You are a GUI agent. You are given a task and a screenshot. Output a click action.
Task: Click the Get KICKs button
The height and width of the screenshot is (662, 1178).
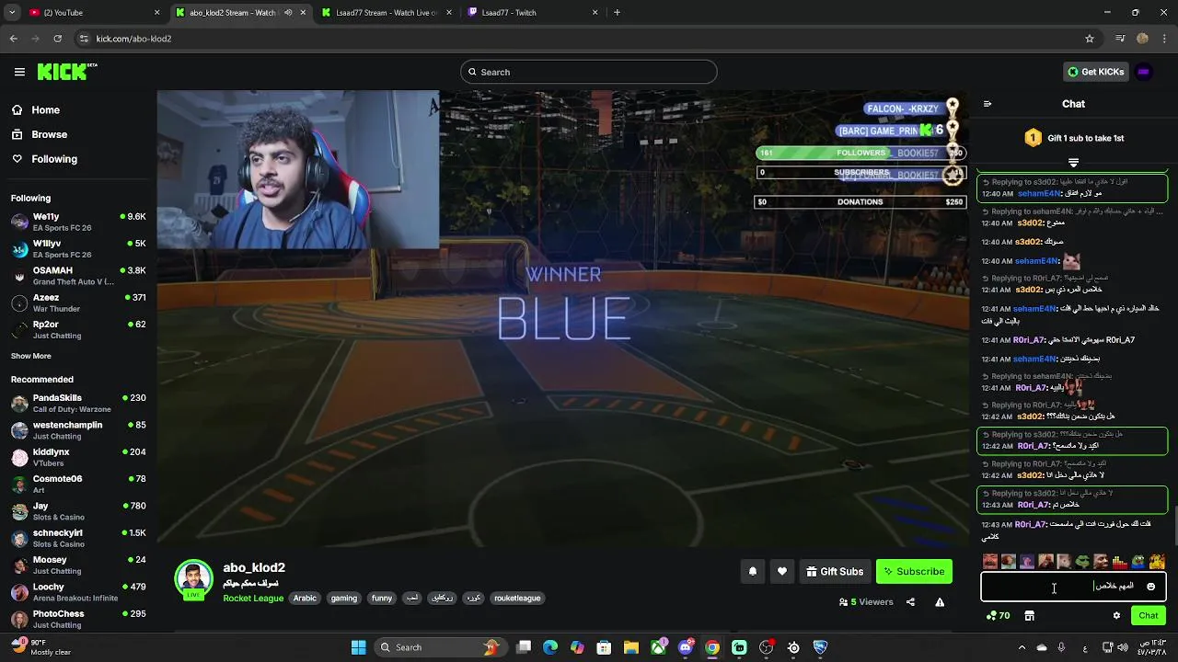(1095, 72)
